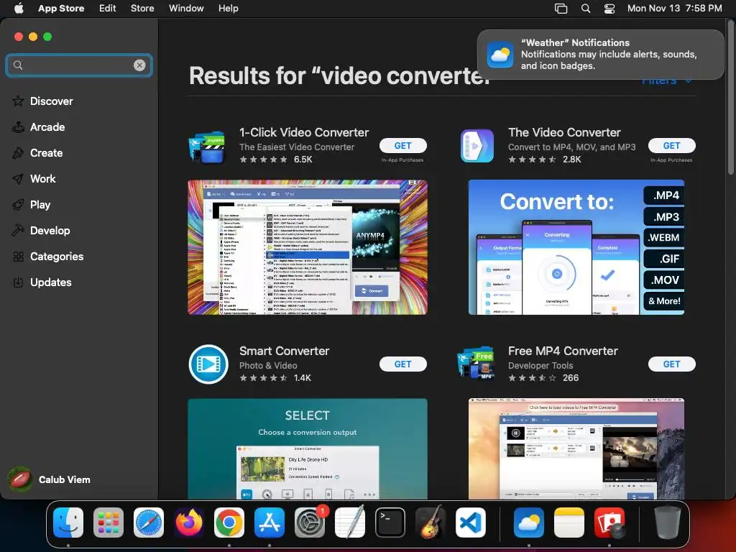This screenshot has width=736, height=552.
Task: Open Finder from the Dock
Action: point(68,522)
